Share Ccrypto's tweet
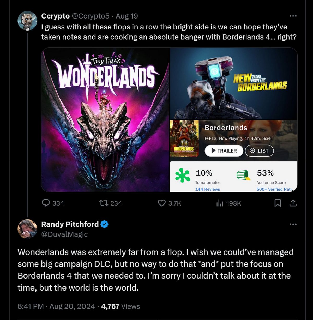The image size is (313, 320). [x=293, y=203]
